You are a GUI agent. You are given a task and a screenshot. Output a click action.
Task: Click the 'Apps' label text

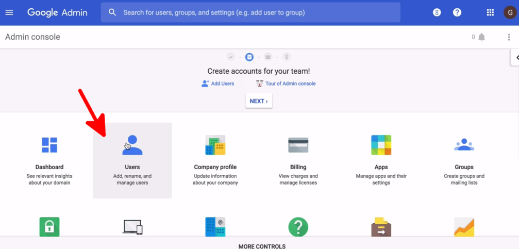coord(381,167)
